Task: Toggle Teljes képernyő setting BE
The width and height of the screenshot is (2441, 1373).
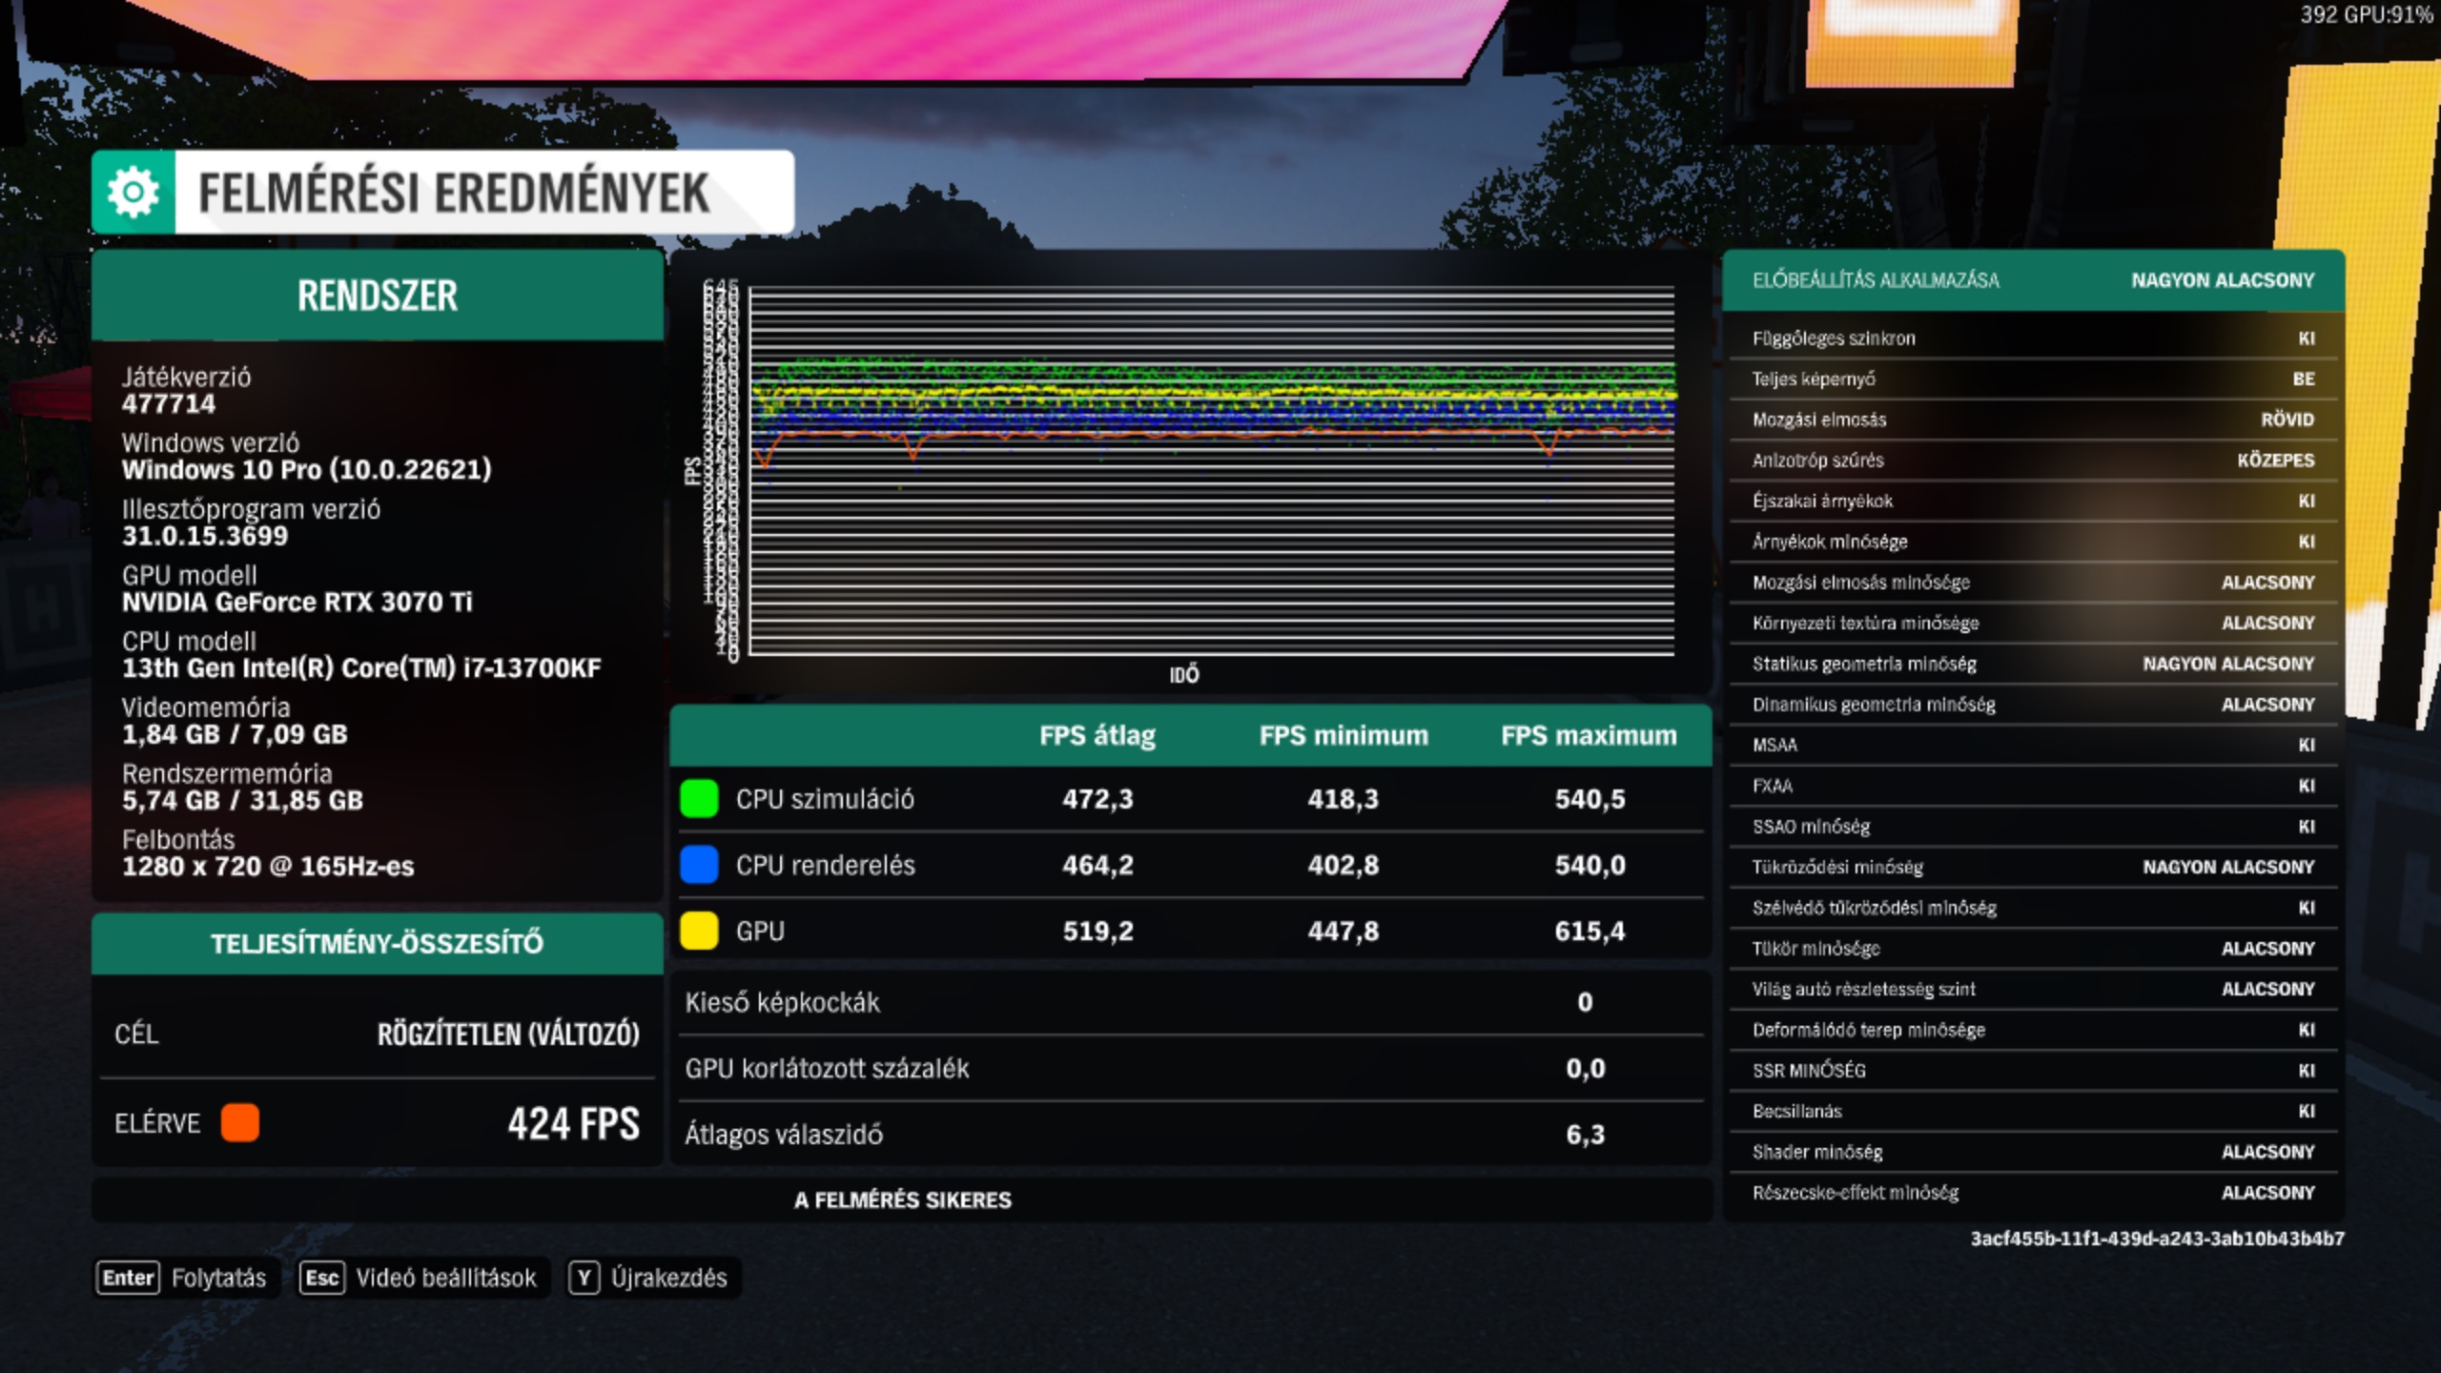Action: [x=2303, y=379]
